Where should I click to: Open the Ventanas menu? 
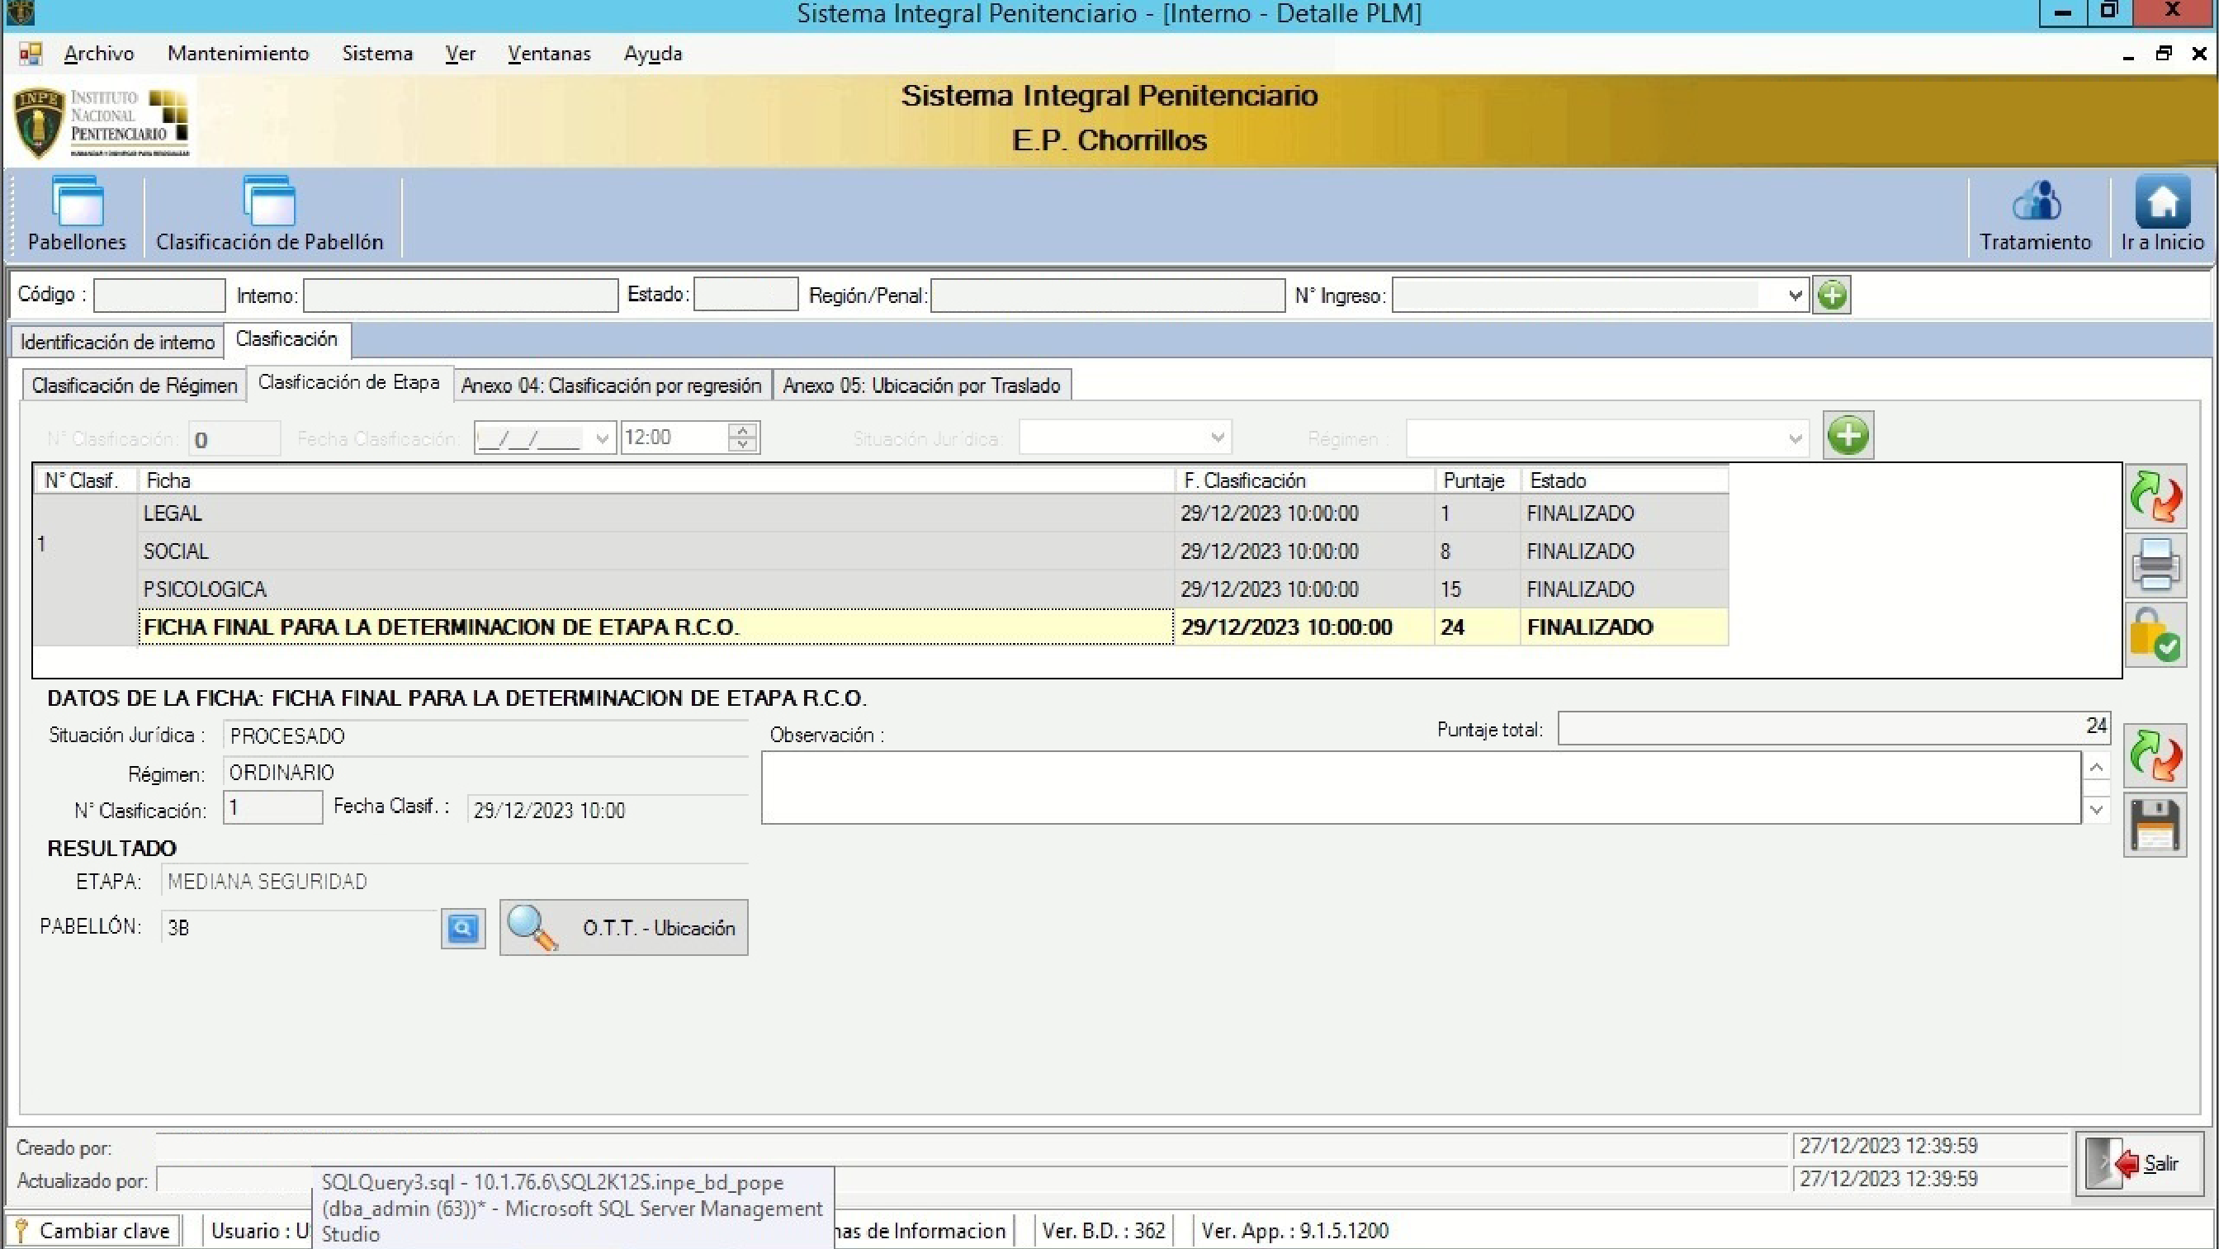click(x=550, y=54)
